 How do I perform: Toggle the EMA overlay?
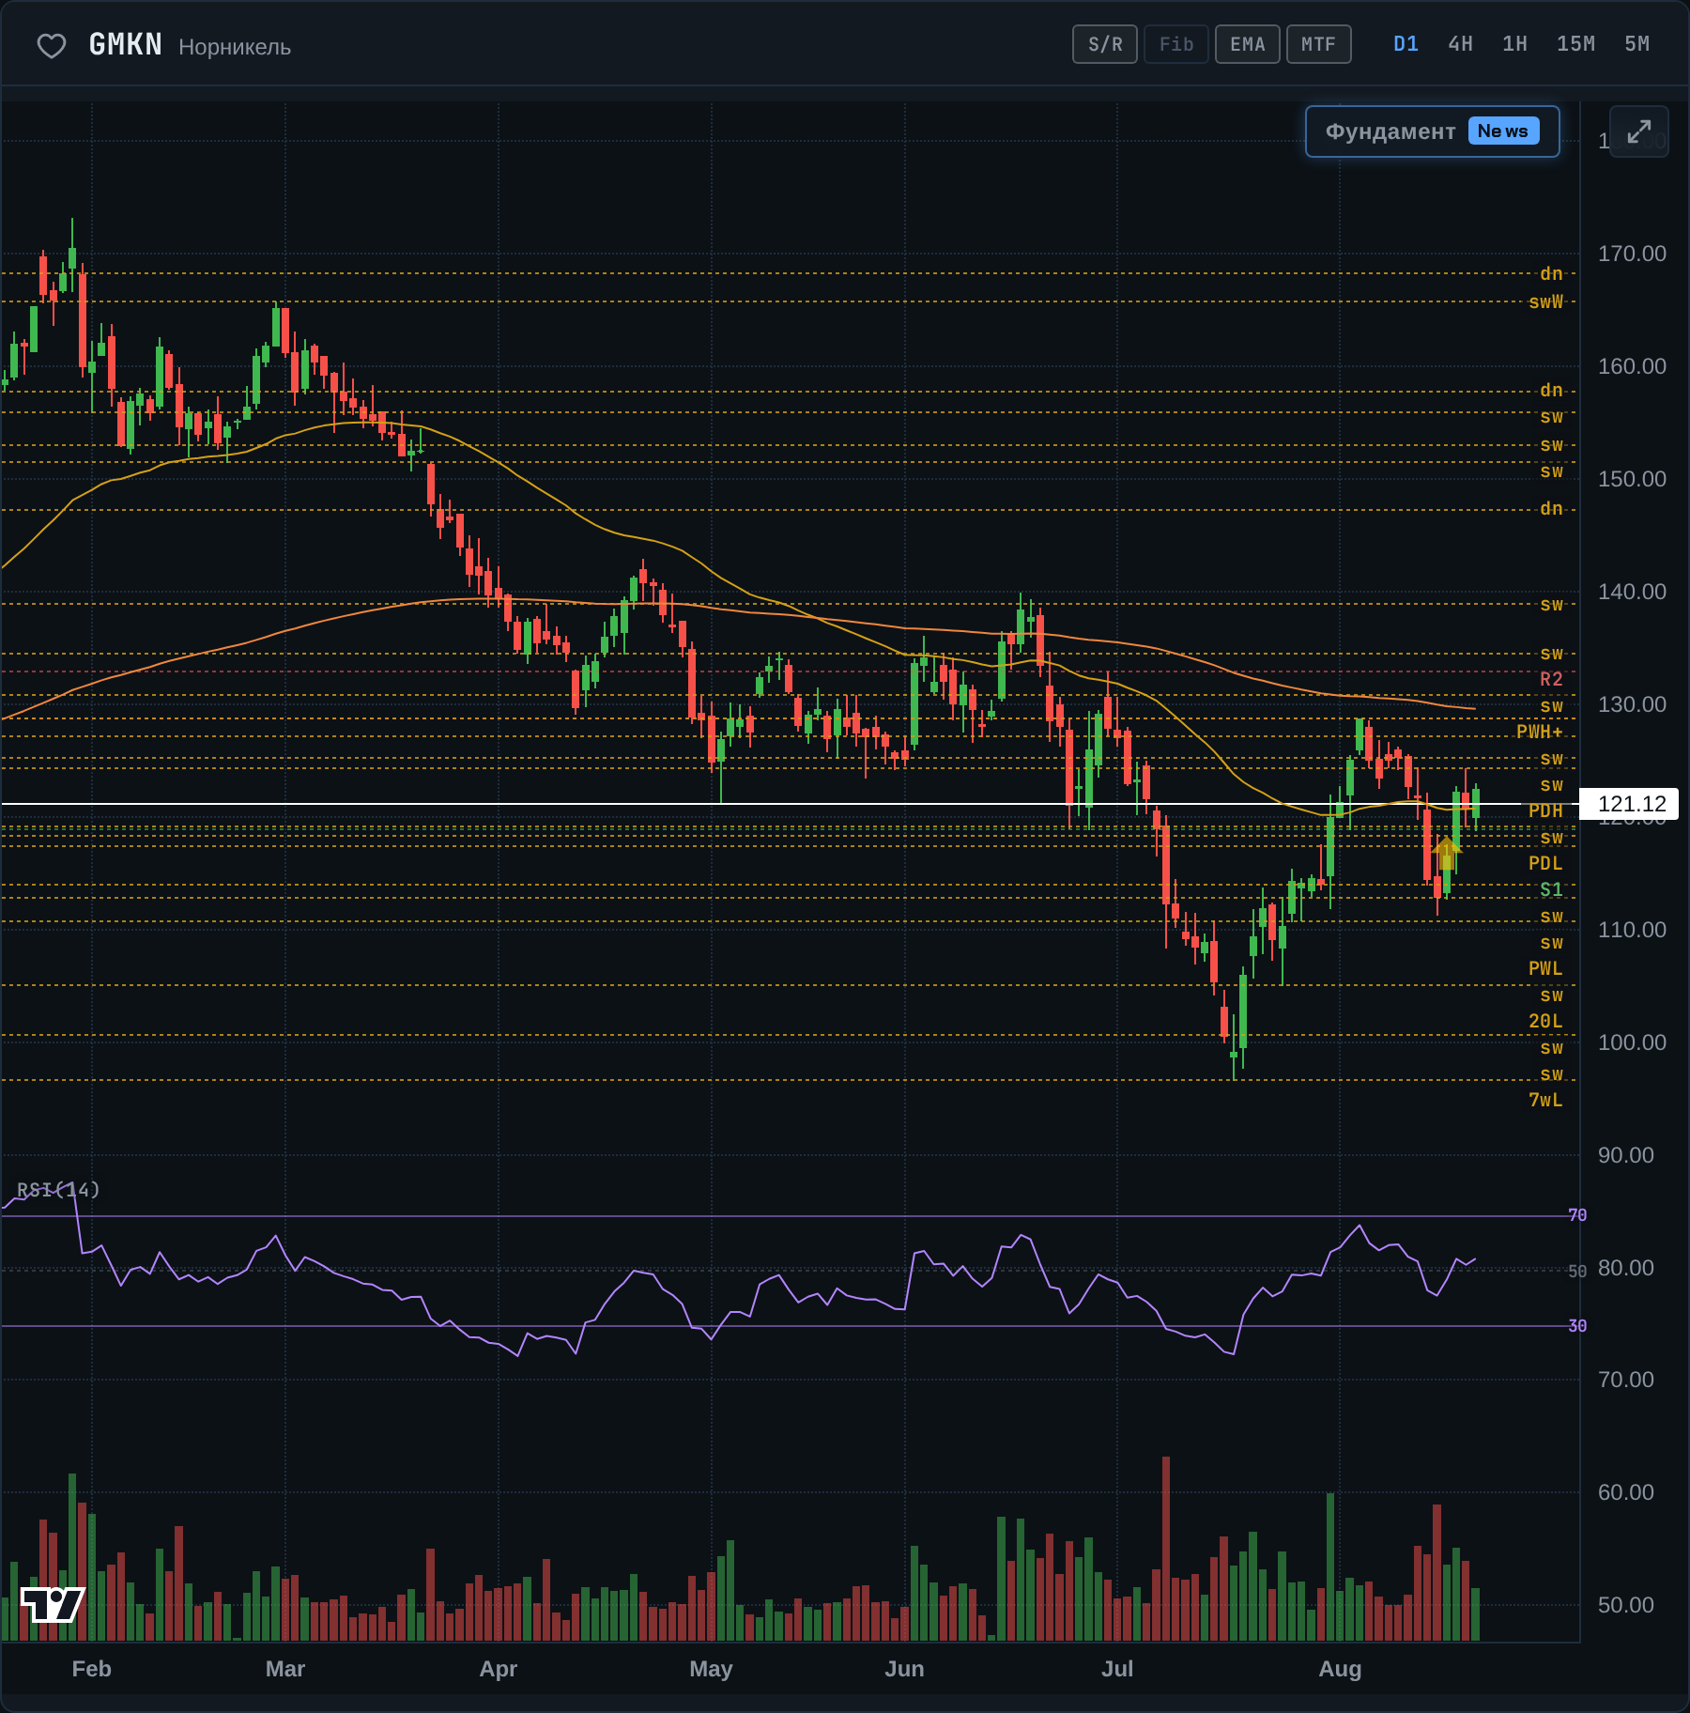[x=1248, y=44]
